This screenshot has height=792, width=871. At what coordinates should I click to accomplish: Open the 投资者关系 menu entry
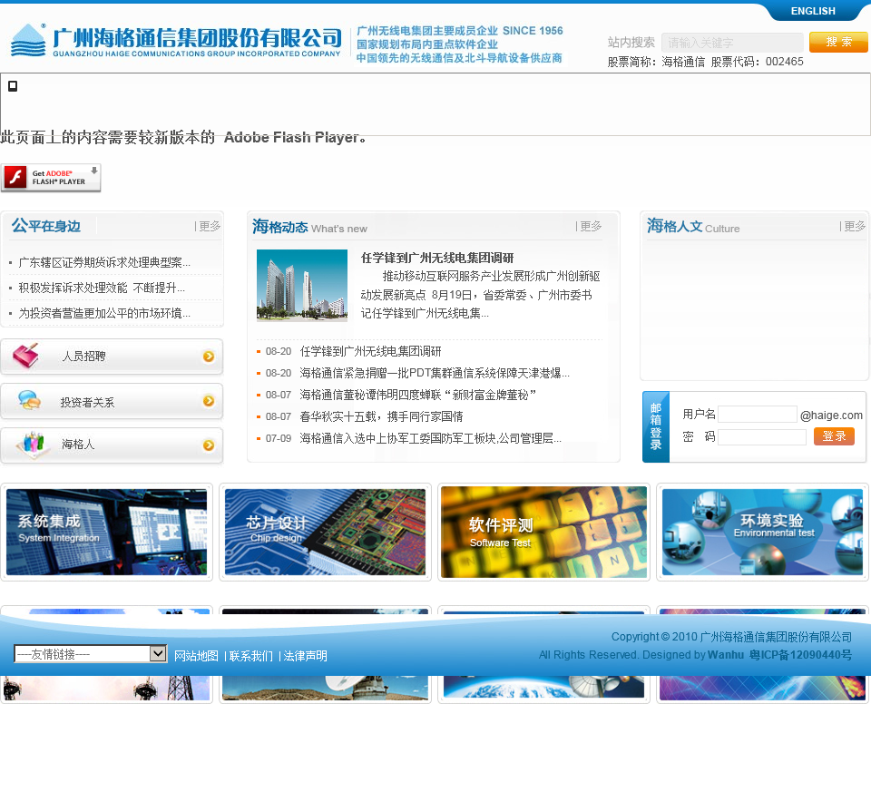87,403
